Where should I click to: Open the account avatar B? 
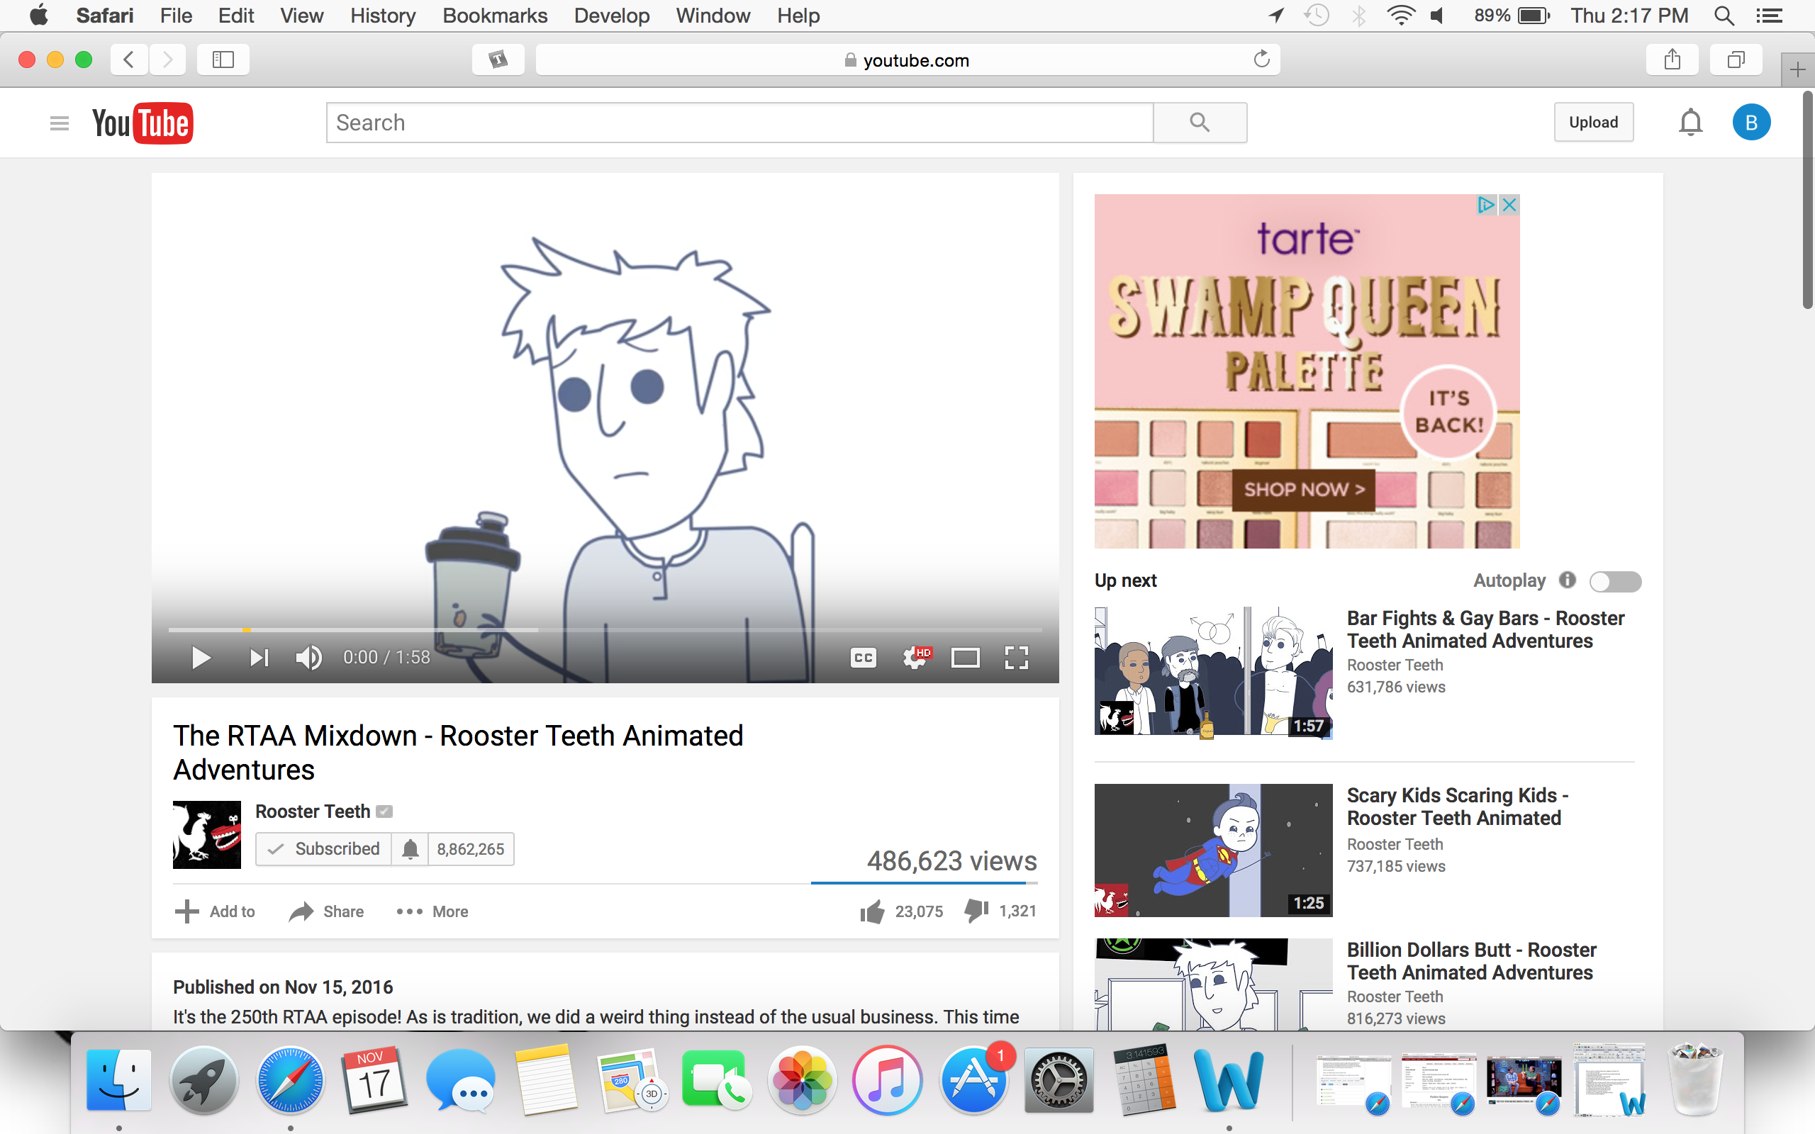click(1751, 122)
